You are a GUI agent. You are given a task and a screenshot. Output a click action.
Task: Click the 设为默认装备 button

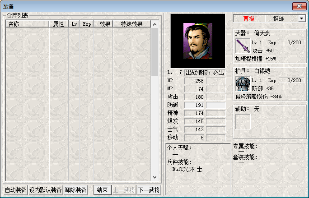pos(46,190)
